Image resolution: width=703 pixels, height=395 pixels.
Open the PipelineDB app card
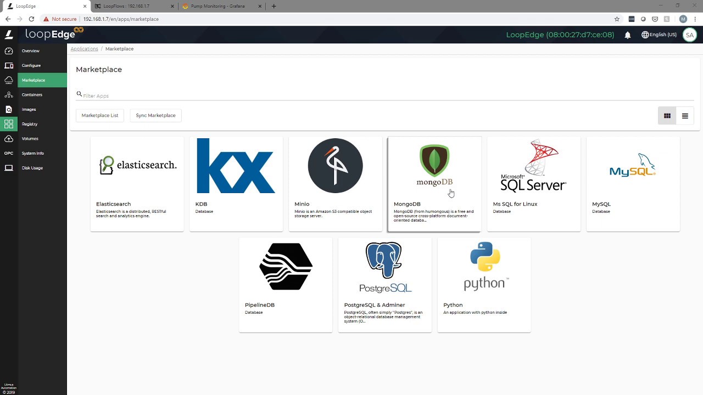[286, 285]
